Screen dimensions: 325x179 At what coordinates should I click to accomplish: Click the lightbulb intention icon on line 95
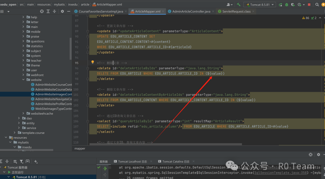93,62
